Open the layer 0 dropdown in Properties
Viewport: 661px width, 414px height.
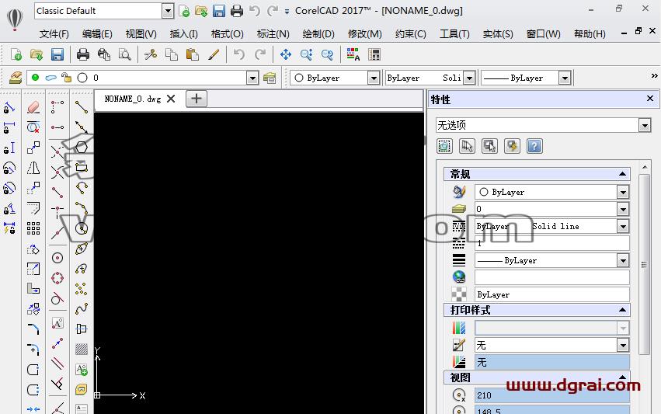[623, 209]
